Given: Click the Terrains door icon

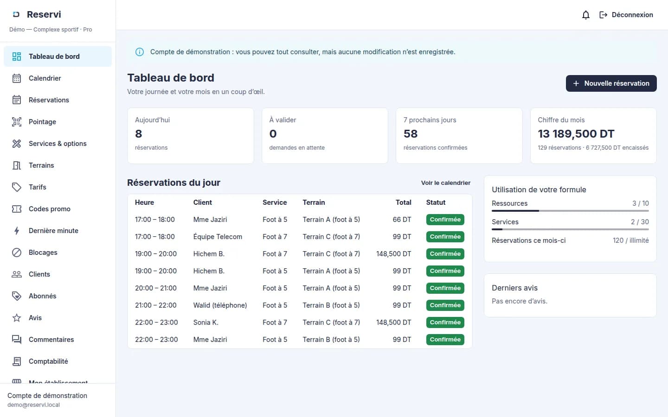Looking at the screenshot, I should 17,165.
